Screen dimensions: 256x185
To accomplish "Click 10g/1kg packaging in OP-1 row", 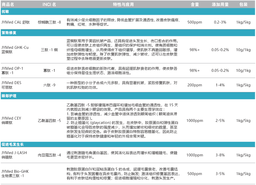I will click(243, 71).
